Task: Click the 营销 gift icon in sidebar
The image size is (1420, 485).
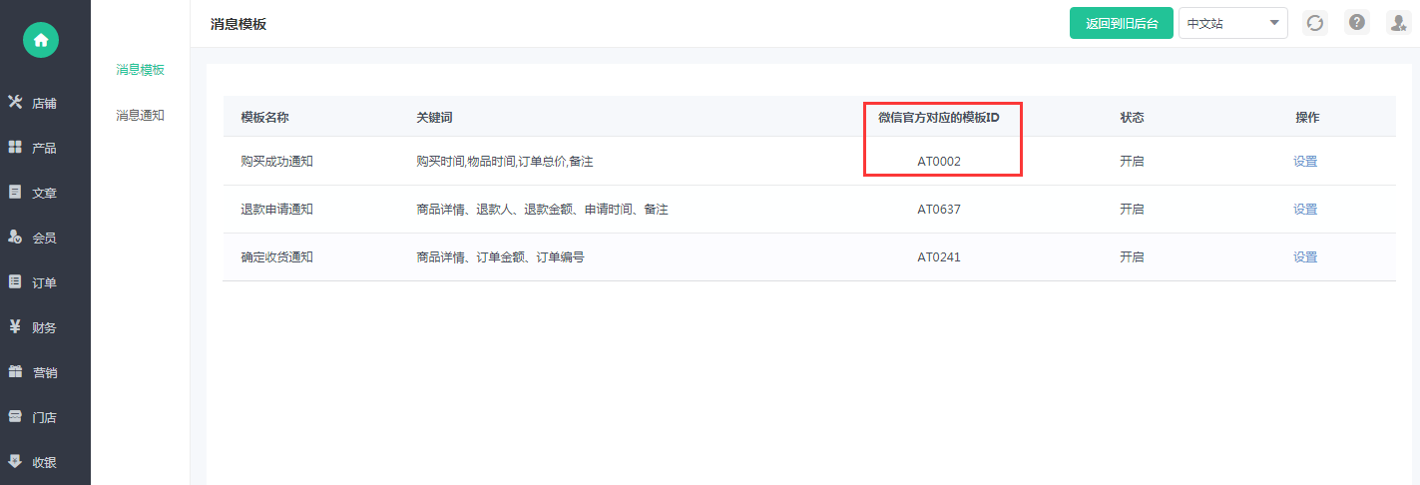Action: click(x=15, y=371)
